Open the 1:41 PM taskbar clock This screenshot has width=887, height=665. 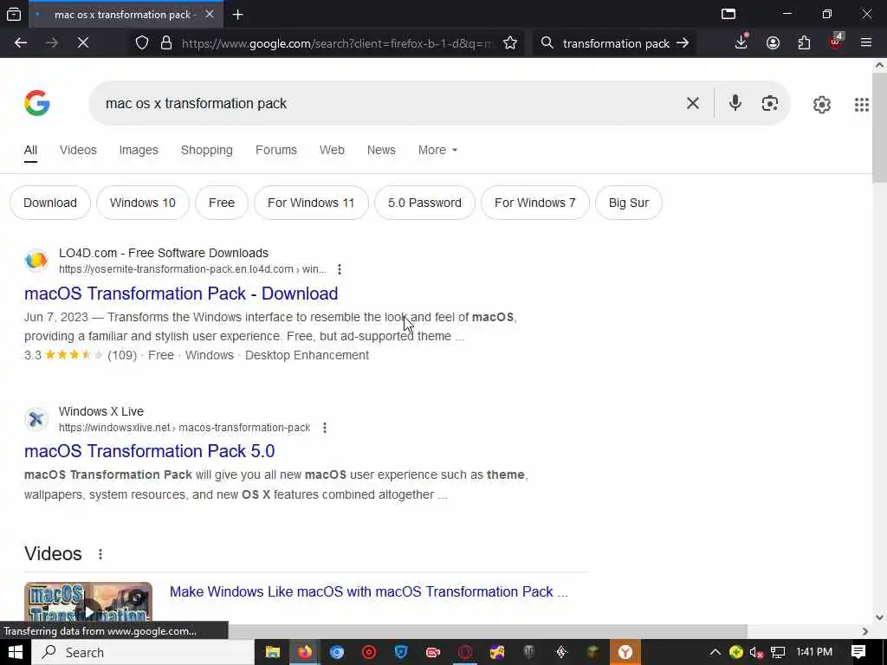point(814,652)
